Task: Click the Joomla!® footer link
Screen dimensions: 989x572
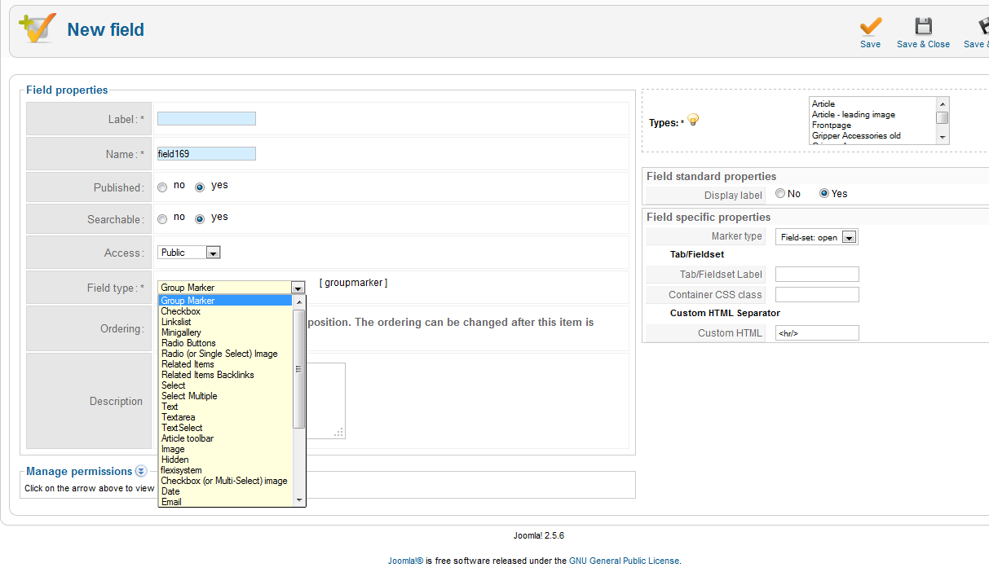Action: click(405, 561)
